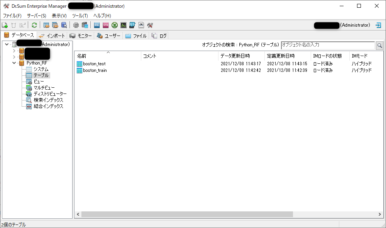Switch to the ファイル tab

pos(136,36)
